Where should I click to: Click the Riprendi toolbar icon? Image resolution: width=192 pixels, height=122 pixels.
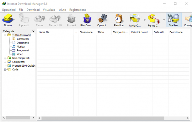[x=24, y=18]
